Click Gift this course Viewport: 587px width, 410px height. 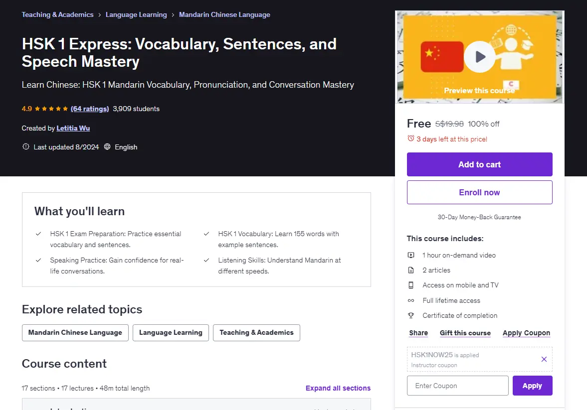pyautogui.click(x=465, y=333)
